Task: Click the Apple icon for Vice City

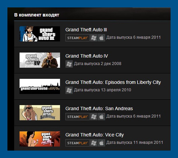Action: [x=101, y=143]
